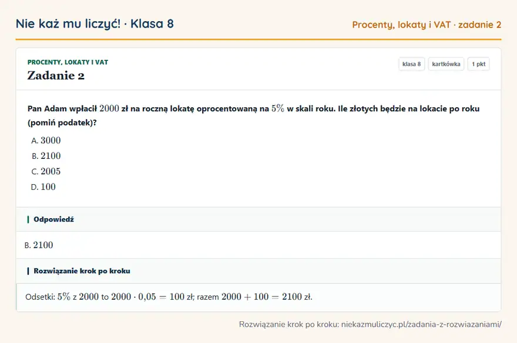
Task: Click the '(pomiń podatek)?' line of the question
Action: tap(62, 123)
